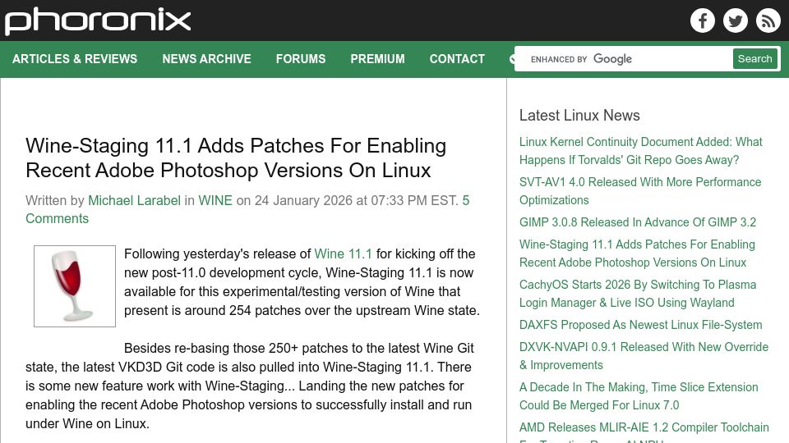The width and height of the screenshot is (789, 443).
Task: Click the Phoronix logo
Action: (98, 21)
